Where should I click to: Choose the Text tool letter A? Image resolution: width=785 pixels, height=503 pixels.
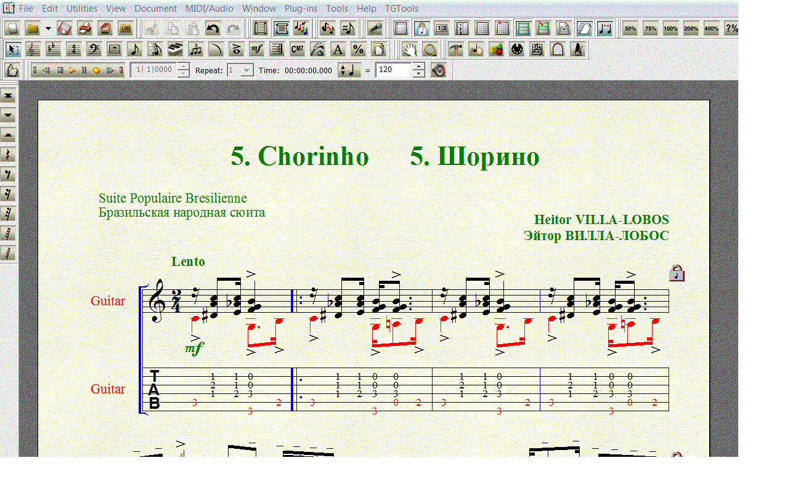[338, 49]
